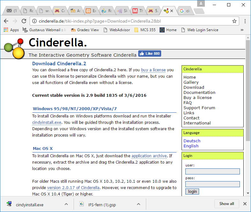The height and width of the screenshot is (212, 251).
Task: Open Documentation in the sidebar menu
Action: pyautogui.click(x=199, y=93)
